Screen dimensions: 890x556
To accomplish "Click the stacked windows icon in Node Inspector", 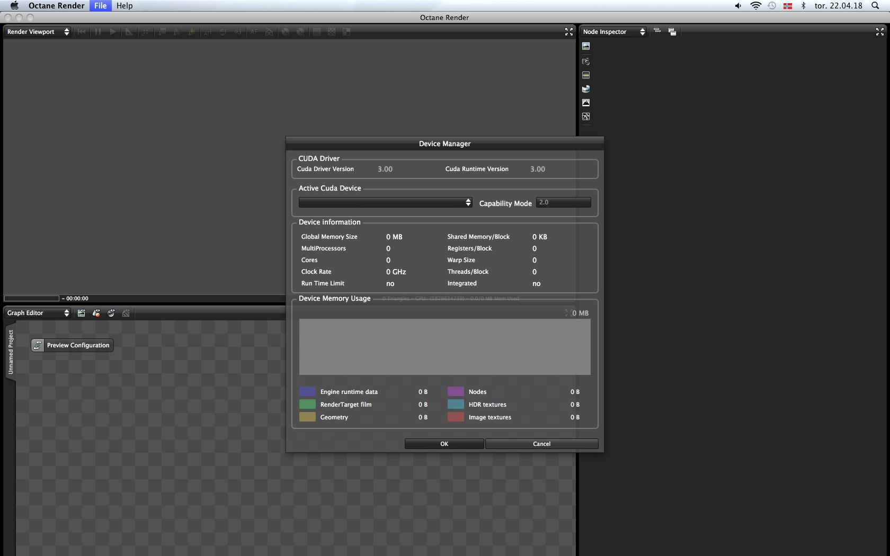I will (672, 32).
